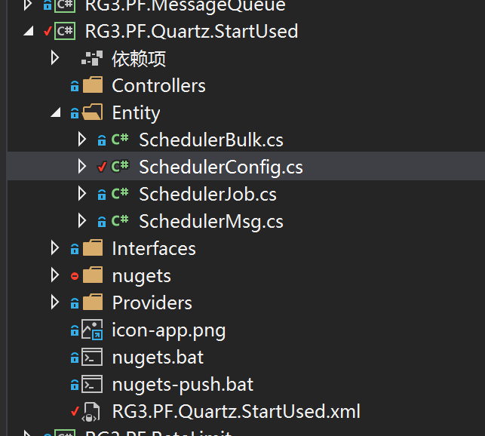
Task: Expand SchedulerBulk.cs file node
Action: pyautogui.click(x=82, y=140)
